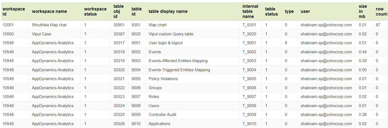Select the "Events-Affected Entities Mapping" cell
This screenshot has height=128, width=388.
tap(178, 61)
